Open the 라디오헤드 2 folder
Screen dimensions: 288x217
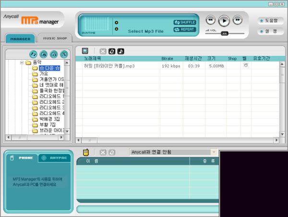pos(52,102)
